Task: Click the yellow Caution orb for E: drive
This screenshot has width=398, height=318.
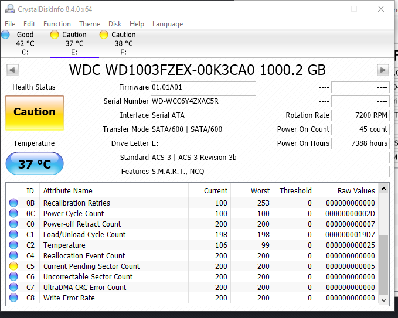Action: [55, 35]
